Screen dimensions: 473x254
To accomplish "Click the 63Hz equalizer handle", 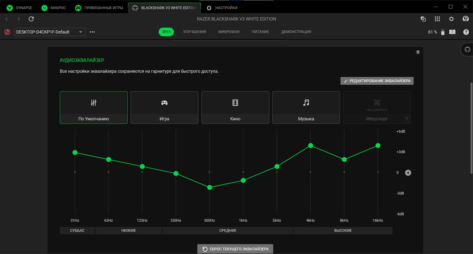I will pos(108,159).
